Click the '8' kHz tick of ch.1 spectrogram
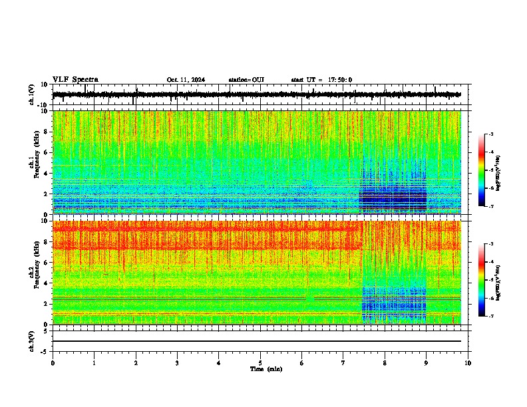 [x=46, y=132]
